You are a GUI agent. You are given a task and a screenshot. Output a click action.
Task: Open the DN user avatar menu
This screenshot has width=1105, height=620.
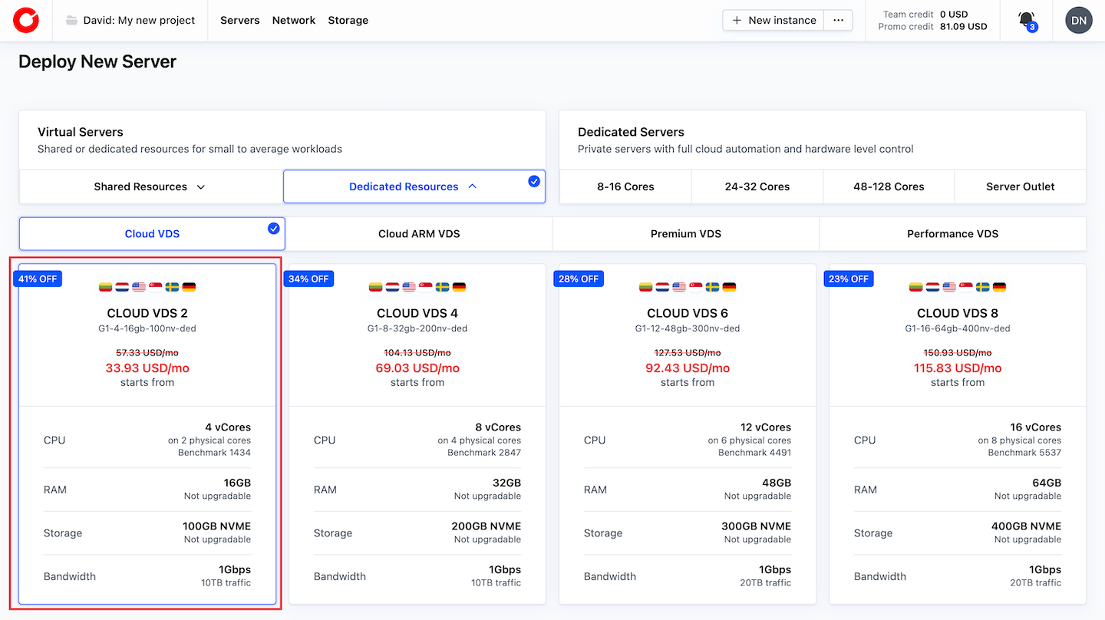pos(1078,21)
